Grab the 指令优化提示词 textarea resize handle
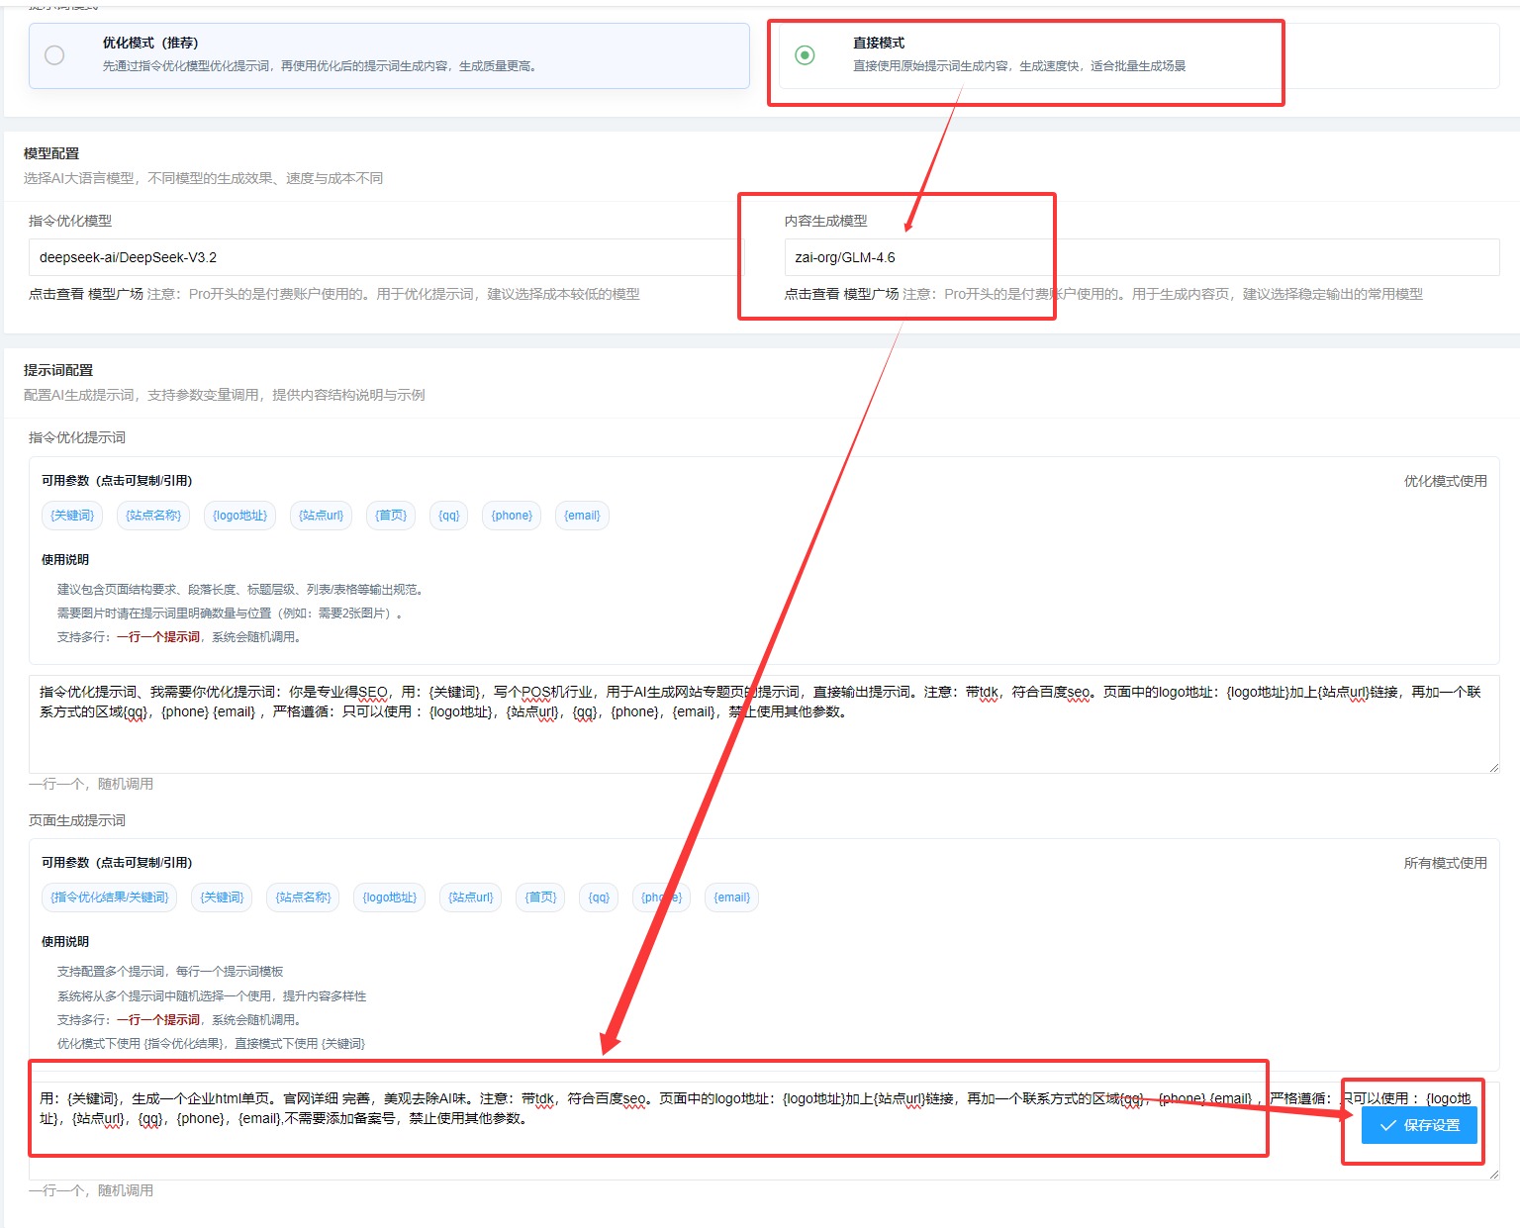This screenshot has height=1228, width=1520. 1493,767
